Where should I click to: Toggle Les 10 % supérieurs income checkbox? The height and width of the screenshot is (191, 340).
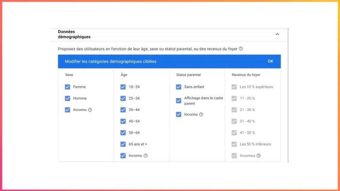click(234, 87)
